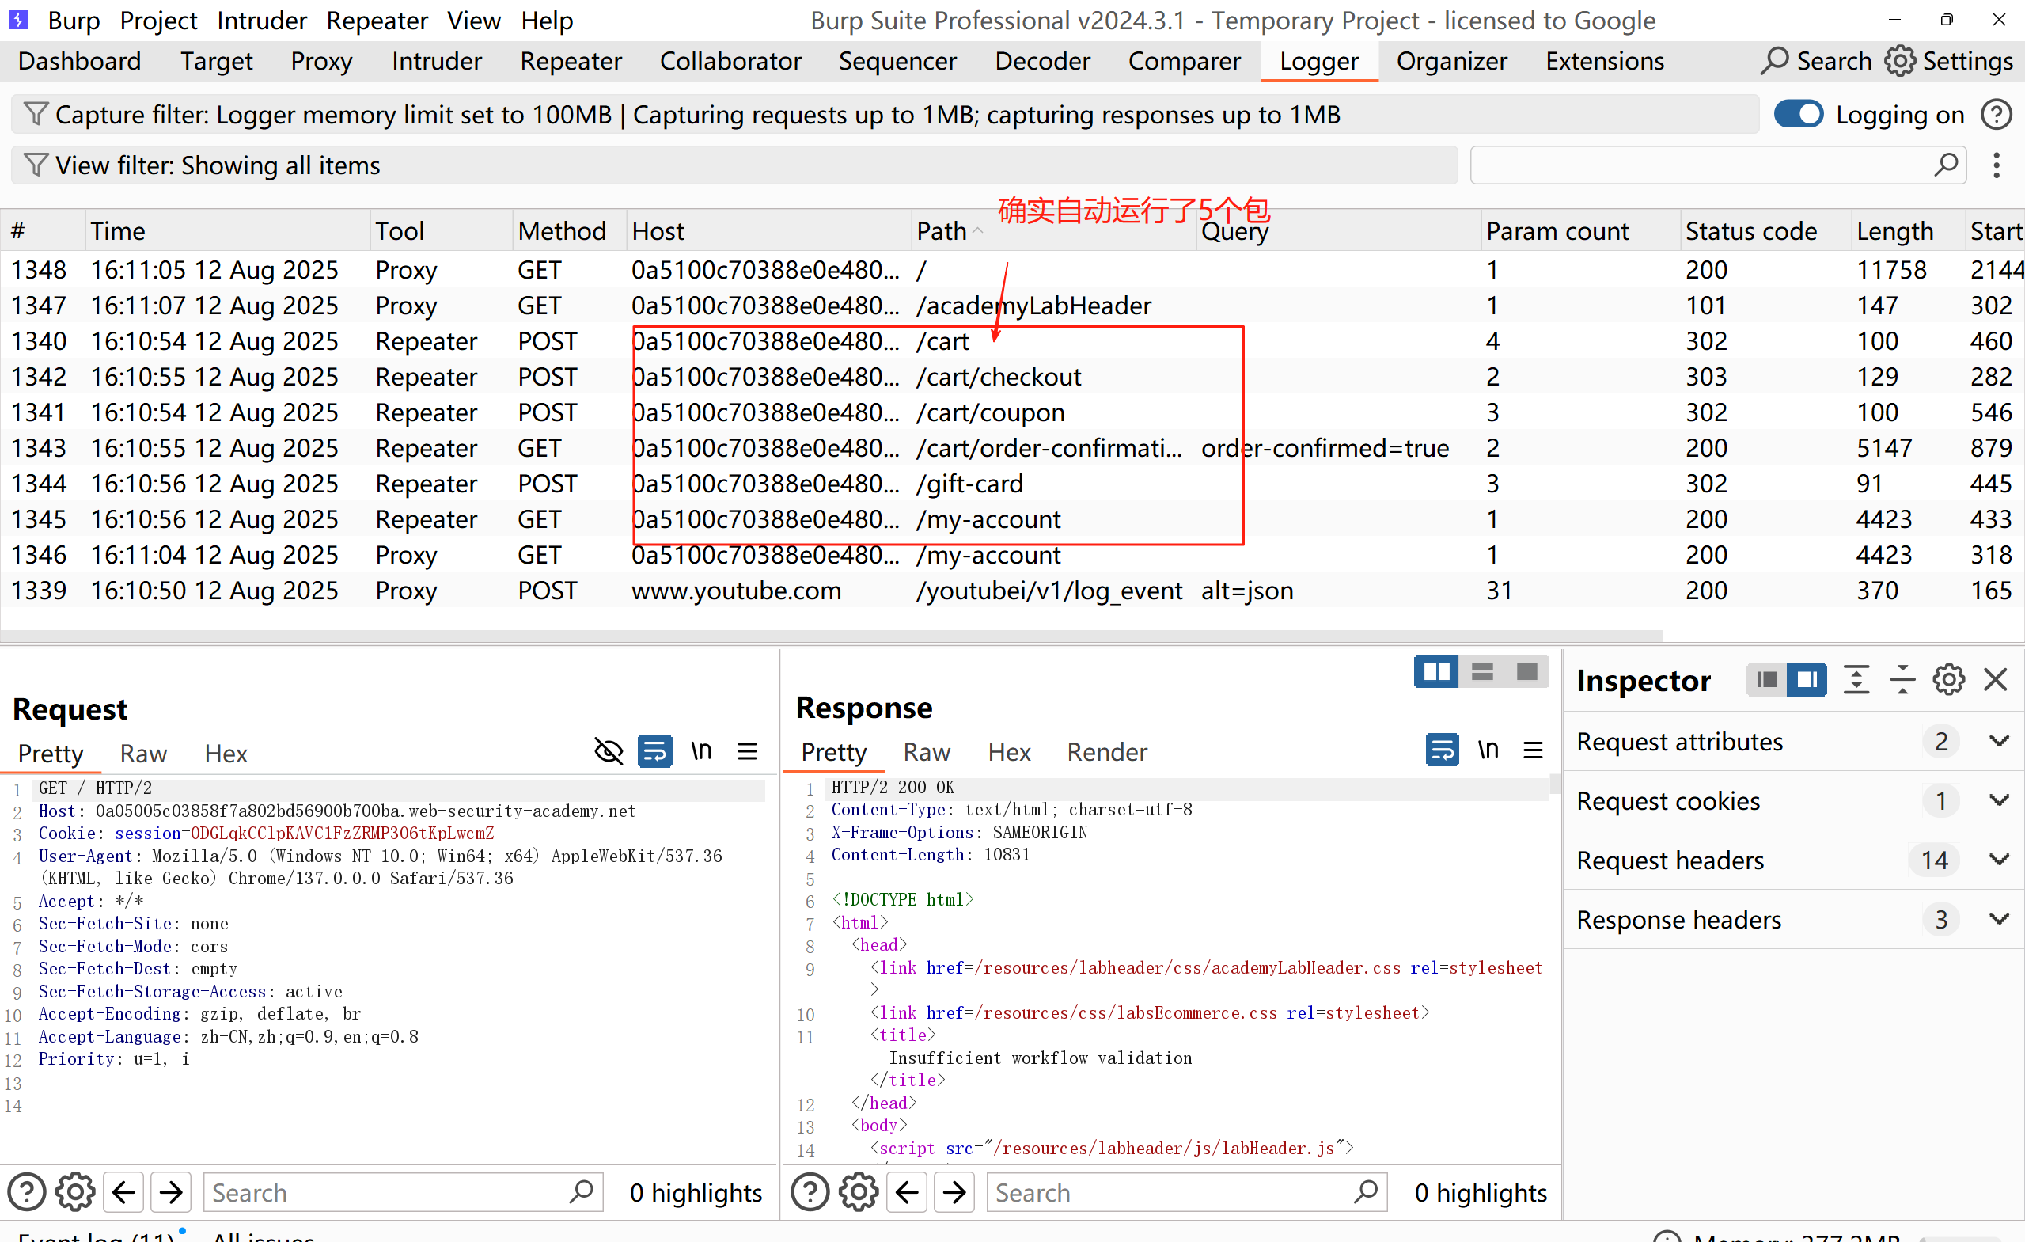Go to next Response search match arrow
Viewport: 2025px width, 1242px height.
point(954,1192)
